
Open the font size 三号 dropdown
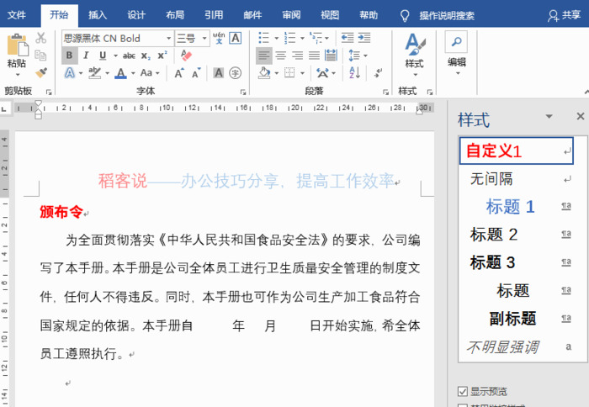coord(204,39)
